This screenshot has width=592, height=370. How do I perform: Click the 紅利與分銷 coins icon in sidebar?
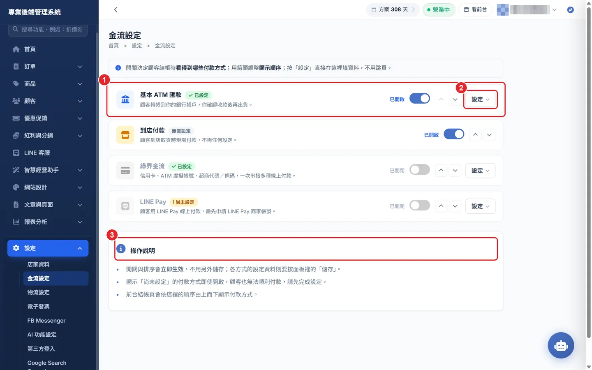(16, 136)
